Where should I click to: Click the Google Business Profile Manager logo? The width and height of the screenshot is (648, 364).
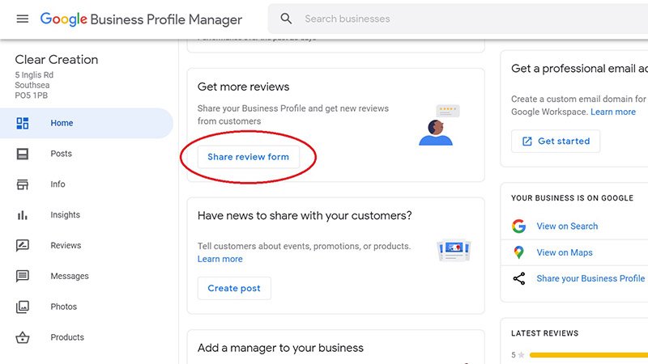[141, 19]
